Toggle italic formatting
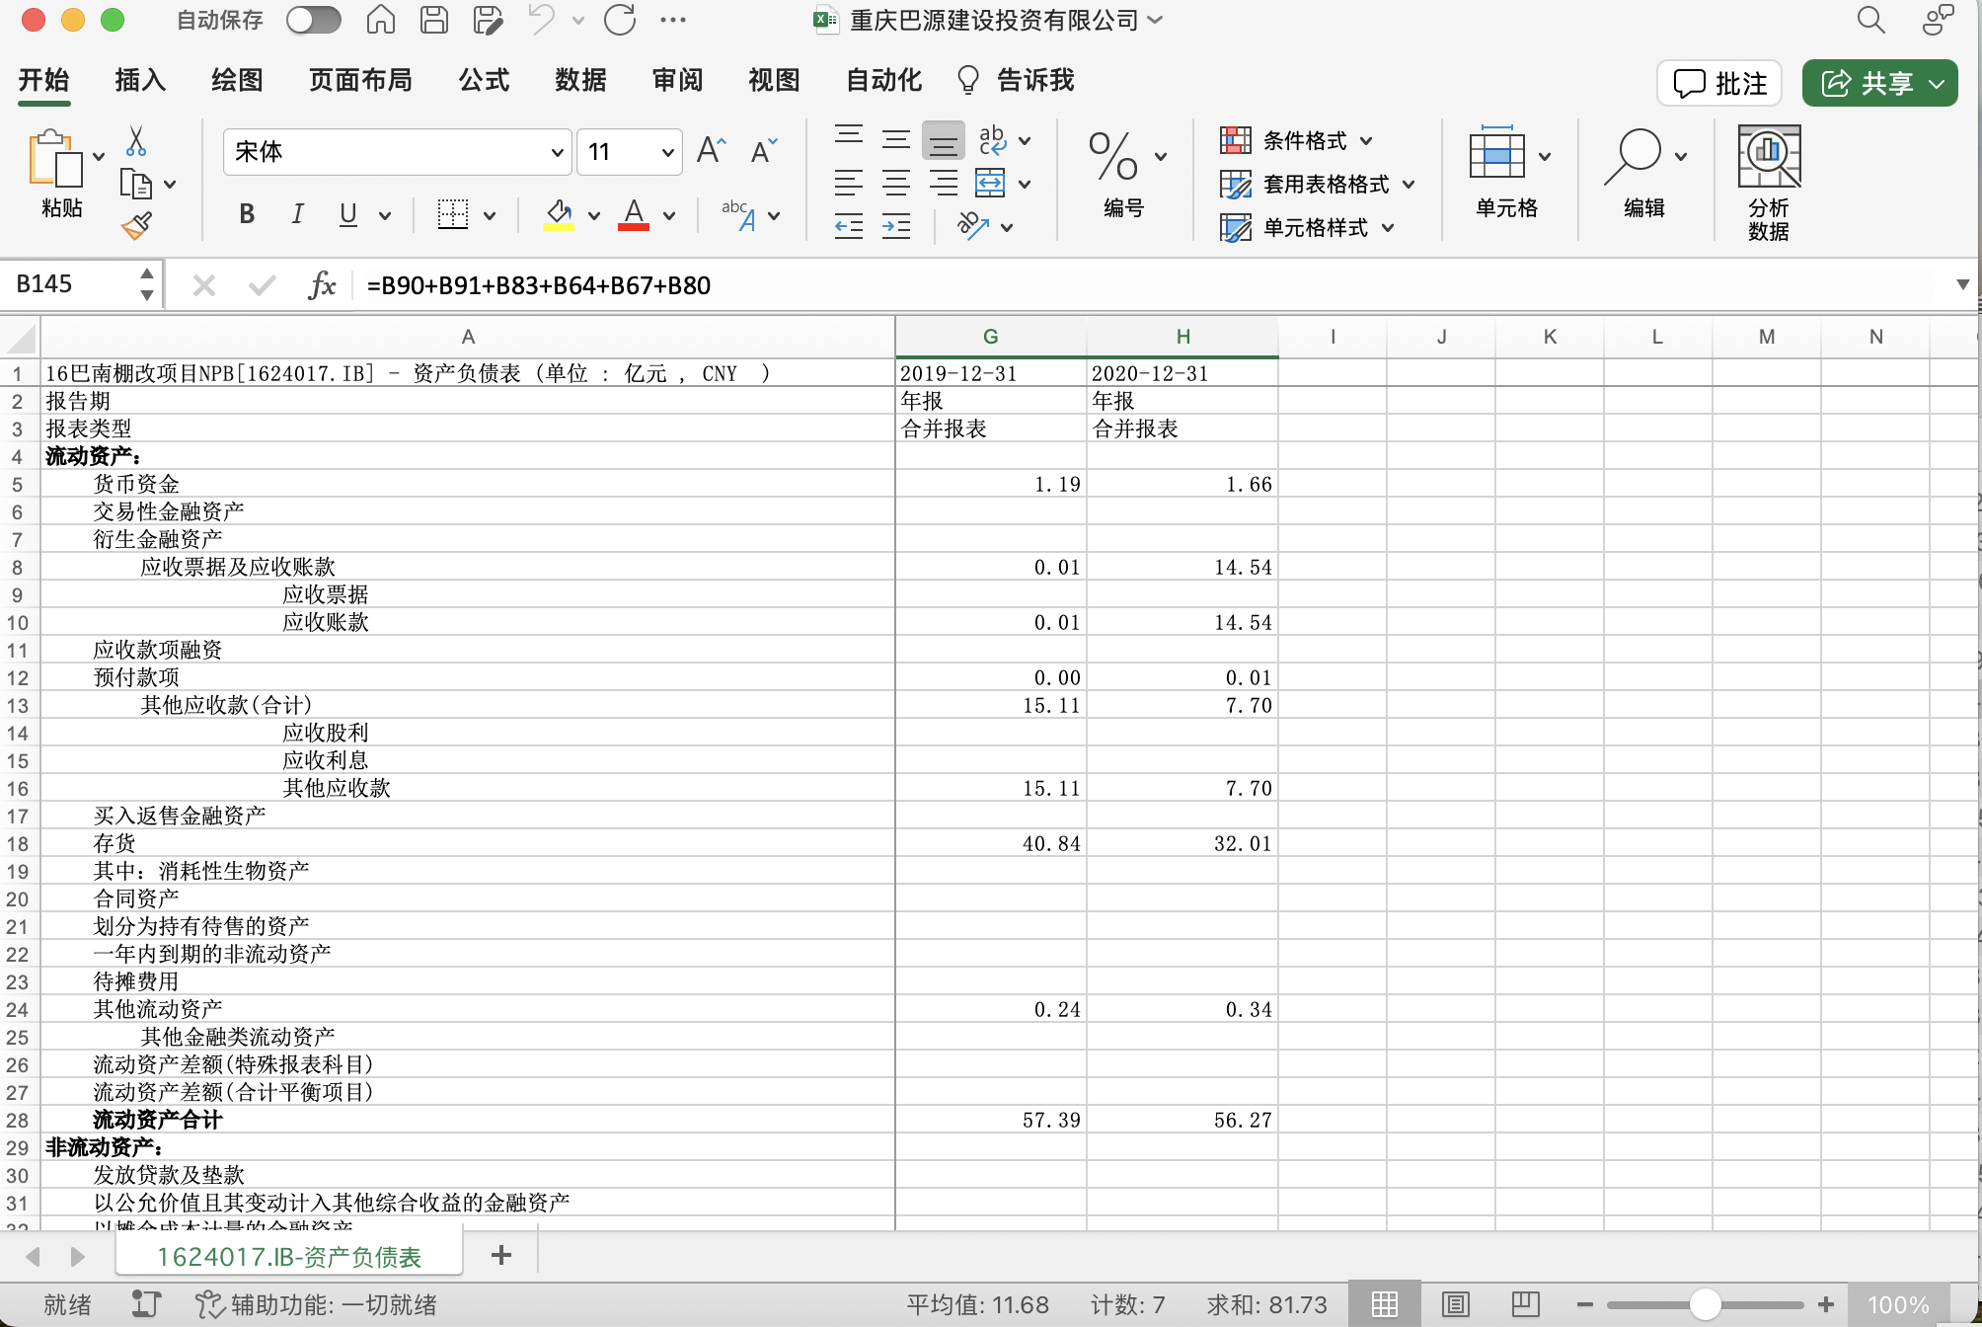This screenshot has width=1982, height=1327. click(x=297, y=214)
